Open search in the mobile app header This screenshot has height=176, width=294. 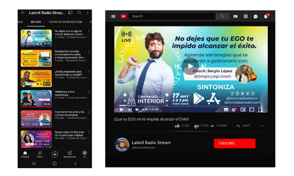coord(80,13)
